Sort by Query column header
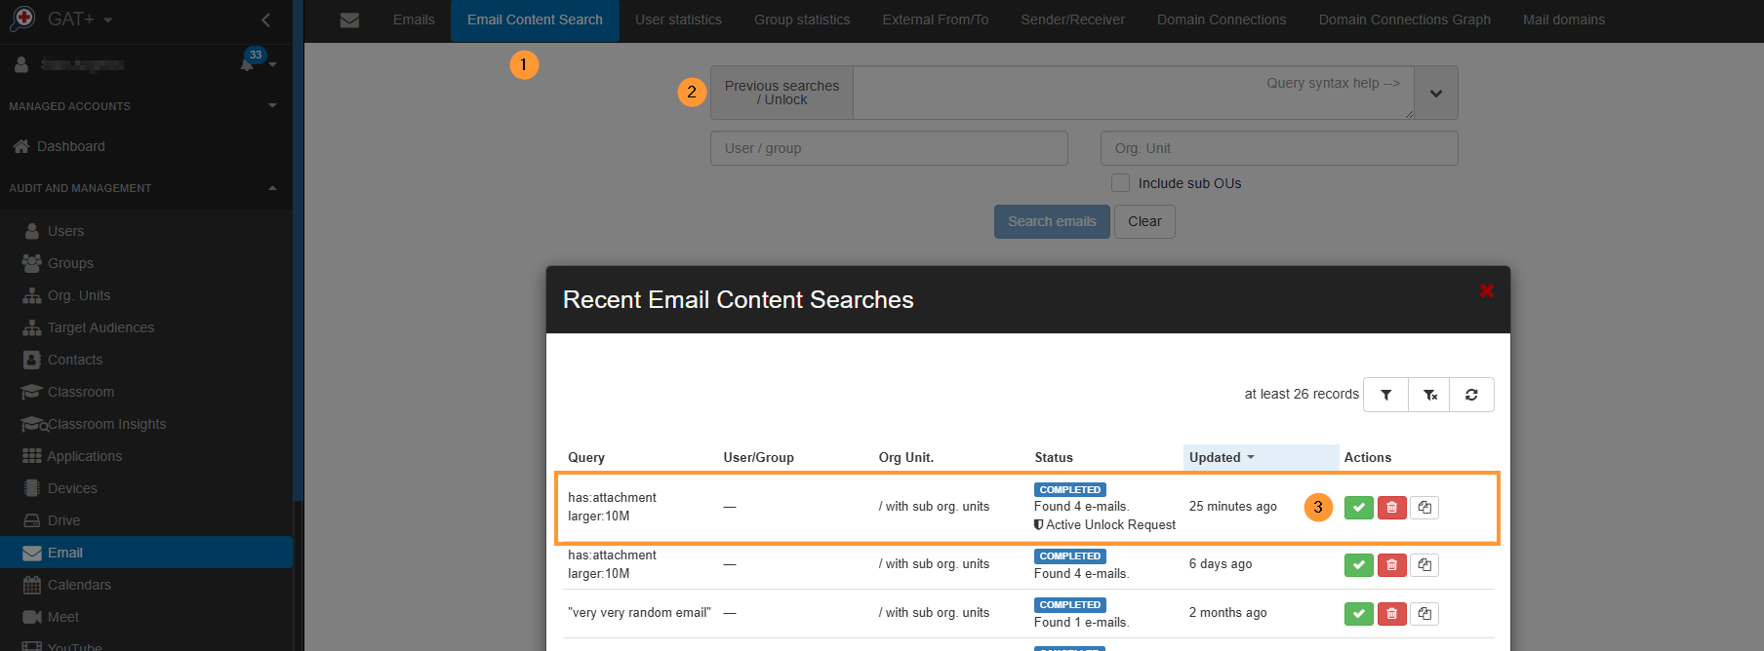 click(x=586, y=457)
